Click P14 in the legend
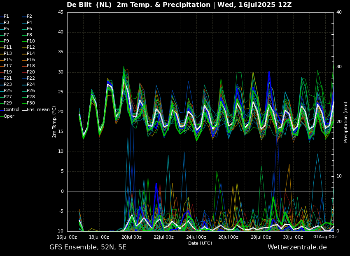This screenshot has height=256, width=350. click(29, 54)
